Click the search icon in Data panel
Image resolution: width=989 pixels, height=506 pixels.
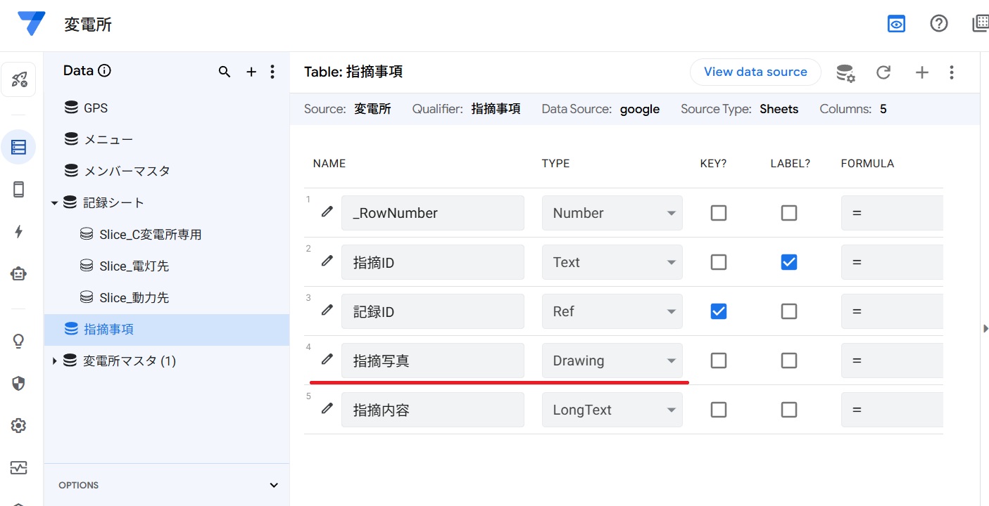coord(225,72)
